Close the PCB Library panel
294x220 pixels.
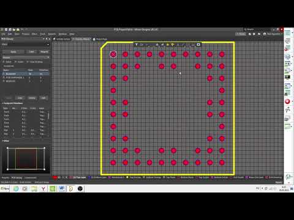49,38
